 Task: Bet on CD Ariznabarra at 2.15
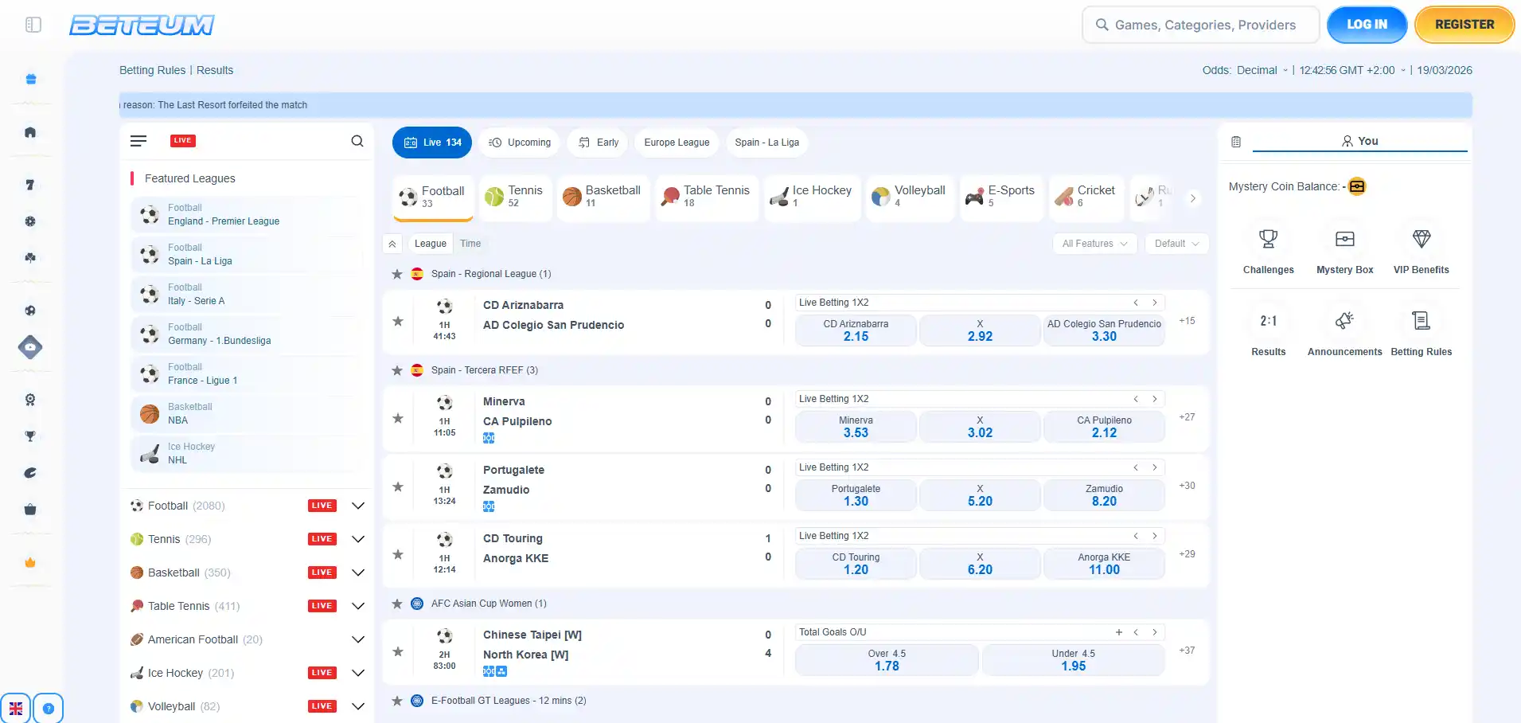click(856, 330)
